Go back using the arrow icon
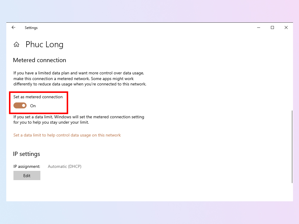The image size is (299, 224). (x=13, y=27)
